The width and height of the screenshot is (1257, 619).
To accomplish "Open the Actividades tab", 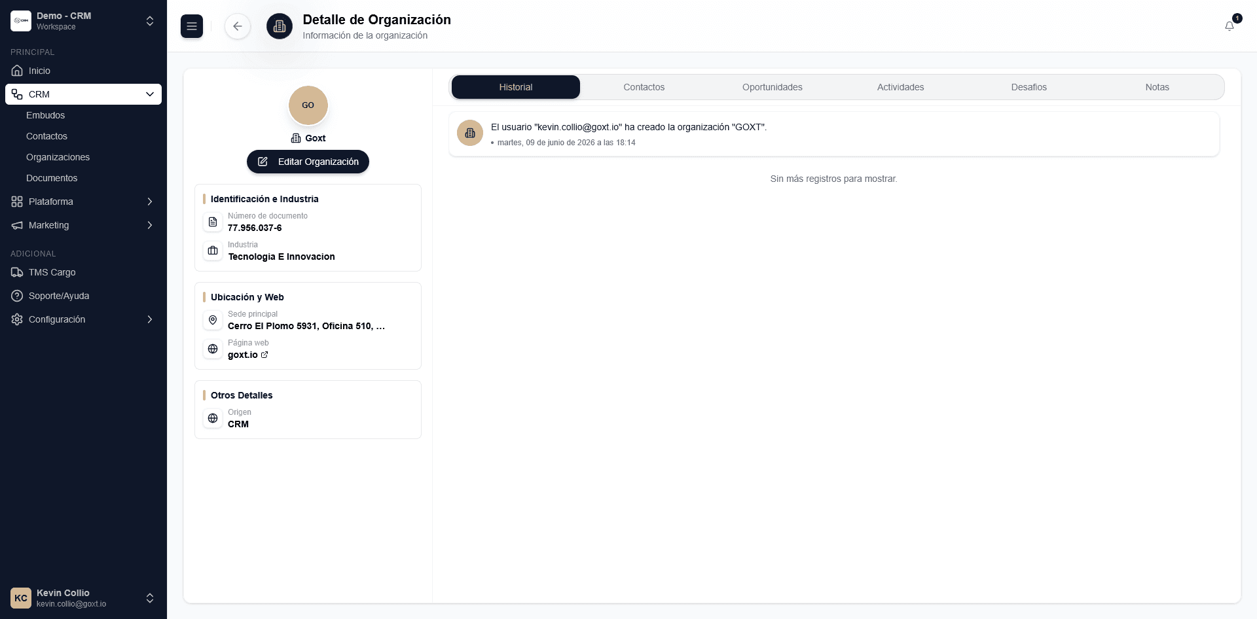I will tap(901, 87).
